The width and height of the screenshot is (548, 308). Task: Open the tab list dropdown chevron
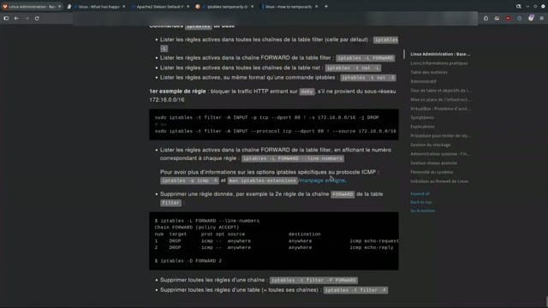527,6
